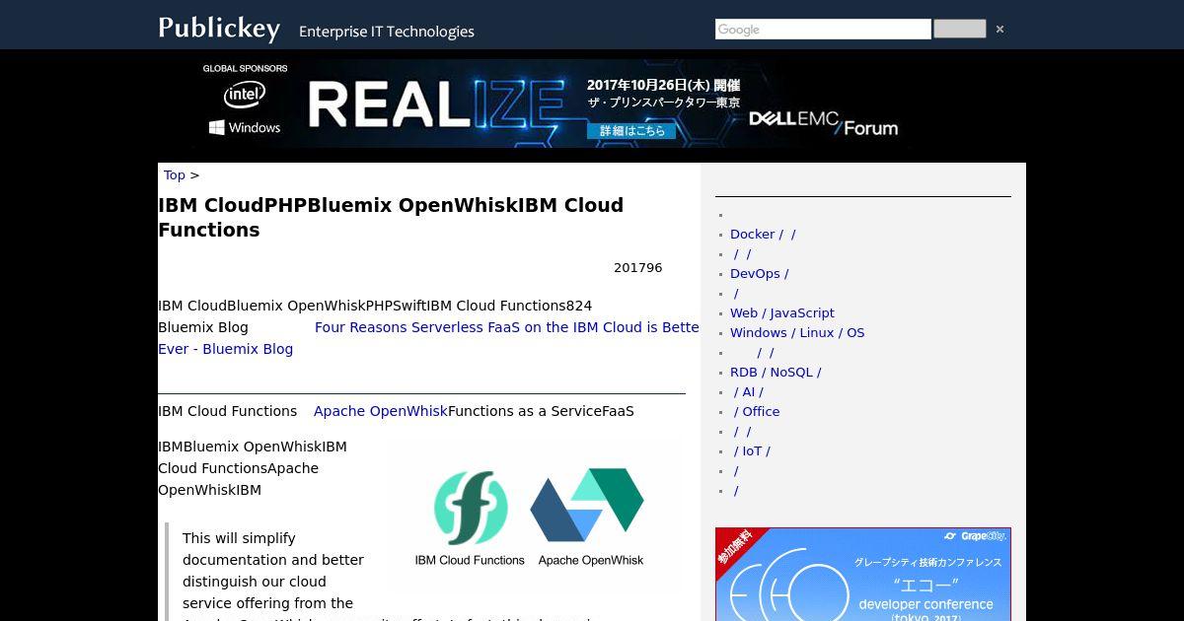Click the Publickey site logo
The image size is (1184, 621).
pyautogui.click(x=219, y=28)
